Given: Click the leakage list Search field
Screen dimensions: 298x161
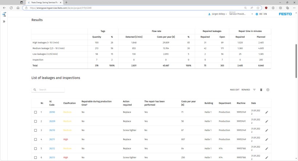Looking at the screenshot, I should (48, 90).
